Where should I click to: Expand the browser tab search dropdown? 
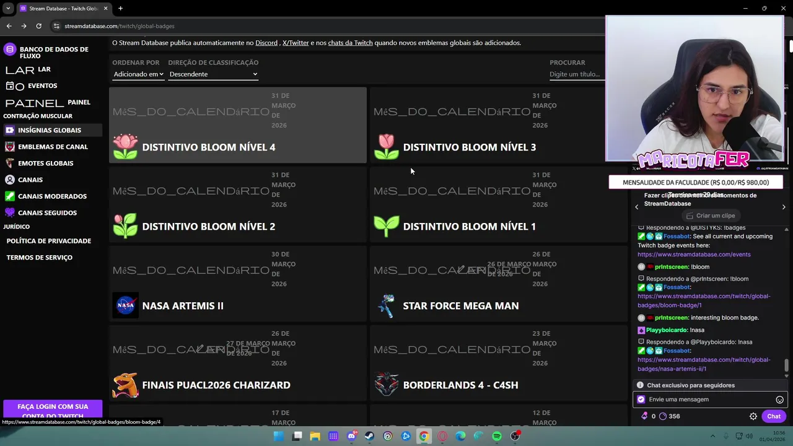pos(7,8)
